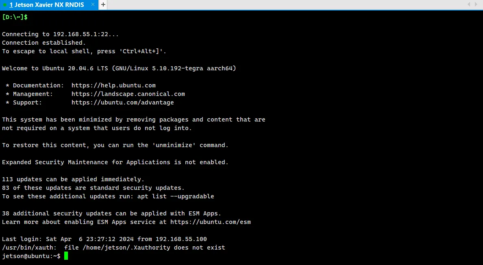Click the '5.10.192-tegra aarch64' kernel text

pyautogui.click(x=192, y=68)
